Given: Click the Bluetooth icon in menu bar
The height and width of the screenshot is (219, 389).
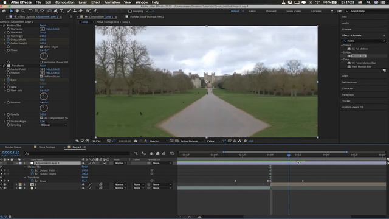Looking at the screenshot, I should pyautogui.click(x=311, y=2).
